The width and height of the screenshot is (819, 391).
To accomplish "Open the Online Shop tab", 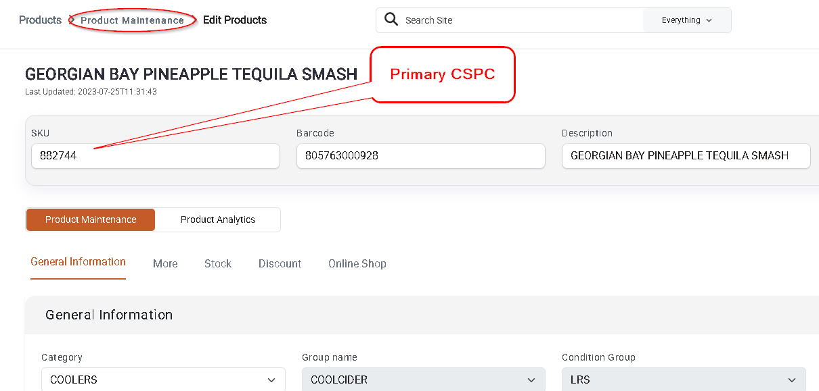I will 357,263.
